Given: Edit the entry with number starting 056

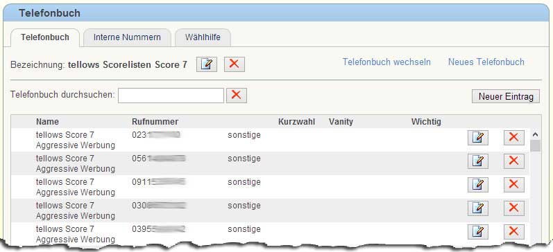Looking at the screenshot, I should 478,161.
